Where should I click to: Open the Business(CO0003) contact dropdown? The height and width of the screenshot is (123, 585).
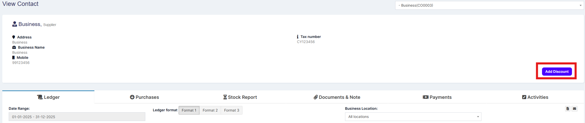pyautogui.click(x=489, y=5)
